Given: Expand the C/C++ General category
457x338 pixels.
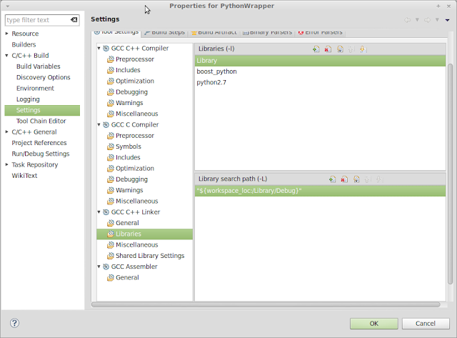Looking at the screenshot, I should coord(6,131).
